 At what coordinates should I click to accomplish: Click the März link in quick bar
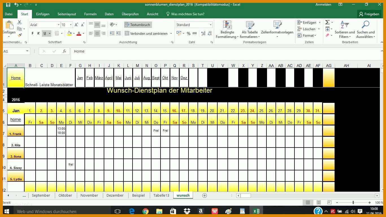coord(99,78)
